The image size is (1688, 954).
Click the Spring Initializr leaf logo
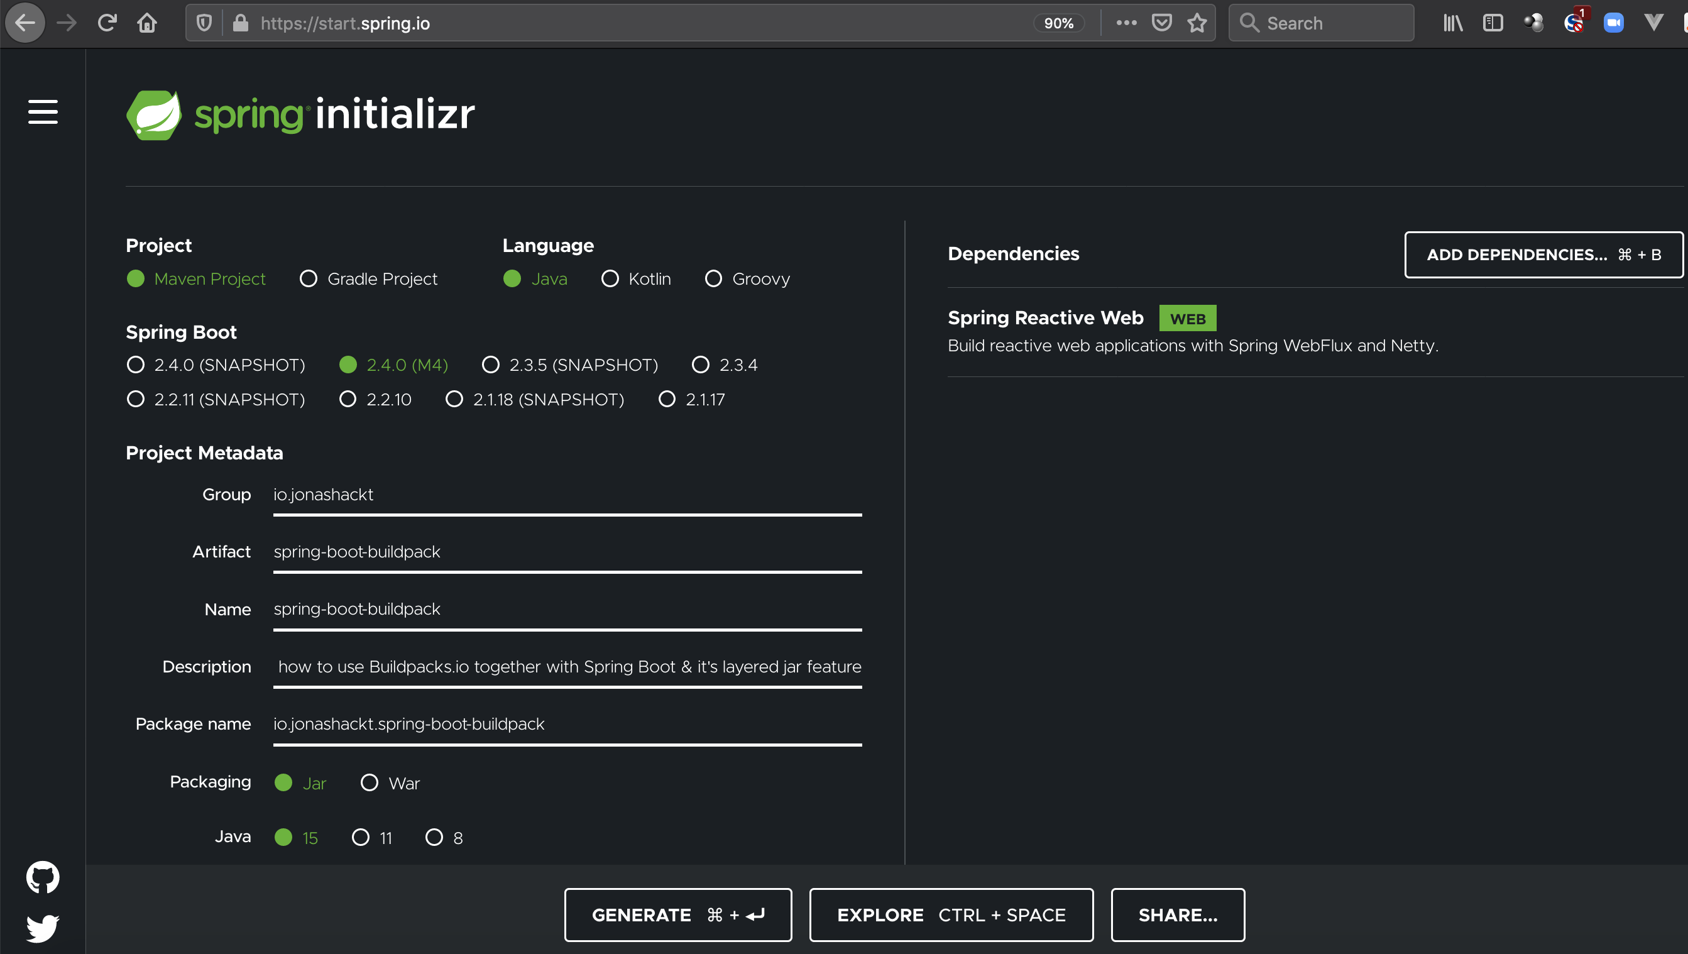pos(155,114)
